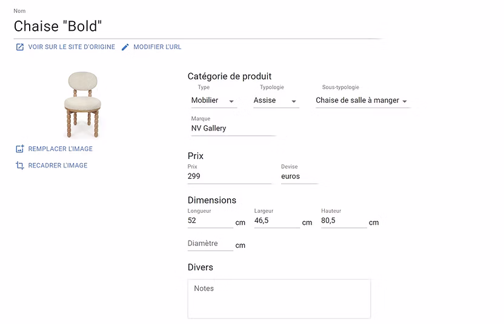Click inside the Notes text area
Image resolution: width=504 pixels, height=324 pixels.
coord(279,299)
